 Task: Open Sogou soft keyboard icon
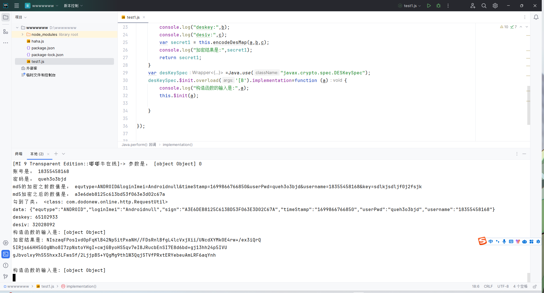511,241
